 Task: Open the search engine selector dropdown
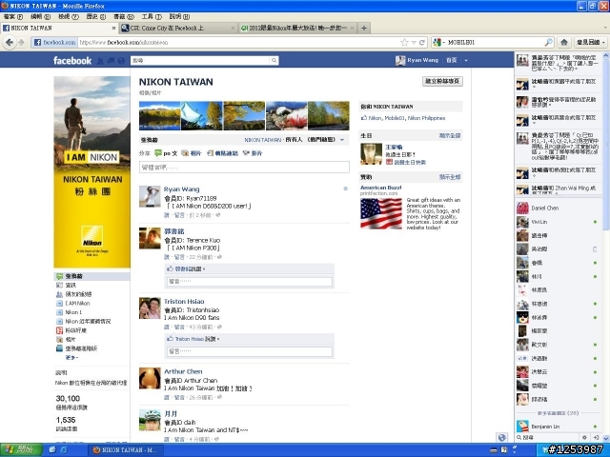coord(438,42)
